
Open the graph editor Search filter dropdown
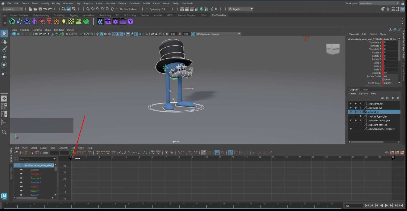(x=55, y=159)
